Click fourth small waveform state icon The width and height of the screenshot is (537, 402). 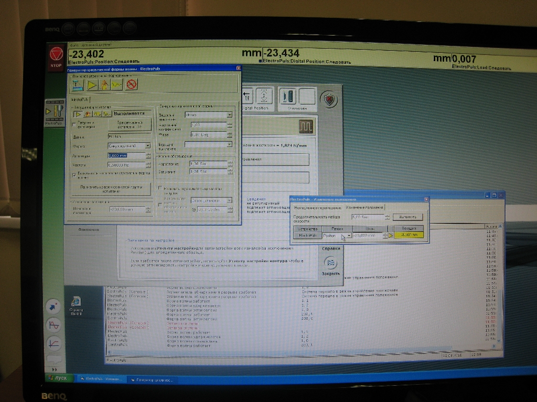(x=107, y=114)
